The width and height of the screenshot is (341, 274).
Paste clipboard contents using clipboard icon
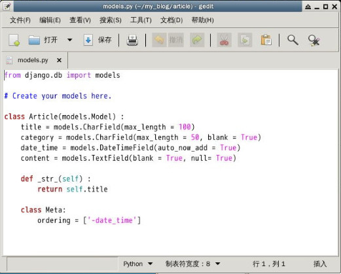point(266,40)
